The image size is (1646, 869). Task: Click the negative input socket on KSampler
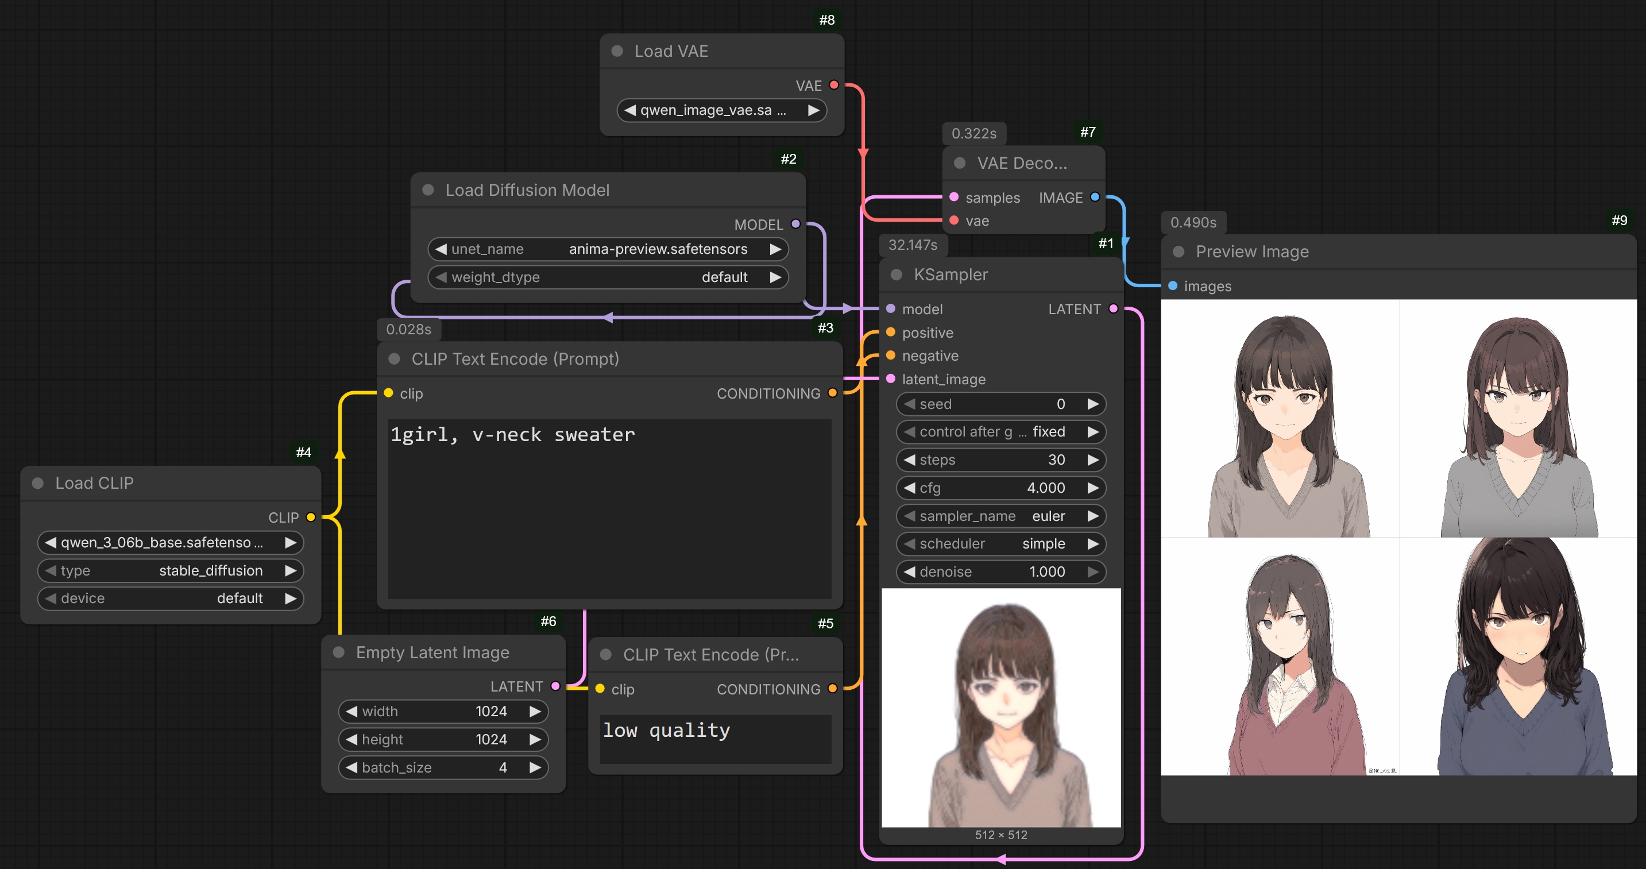891,356
